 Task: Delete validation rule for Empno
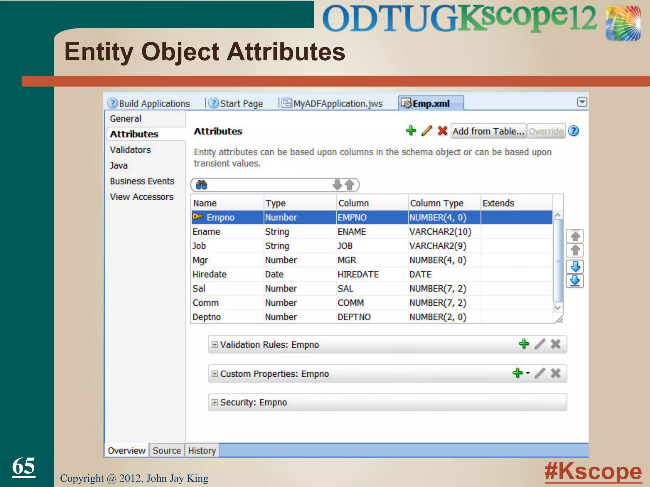tap(555, 344)
